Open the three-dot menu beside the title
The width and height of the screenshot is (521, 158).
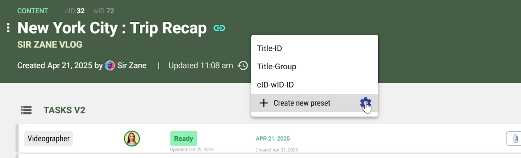(x=8, y=28)
